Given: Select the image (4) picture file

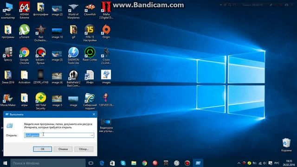Looking at the screenshot, I should (57, 78).
